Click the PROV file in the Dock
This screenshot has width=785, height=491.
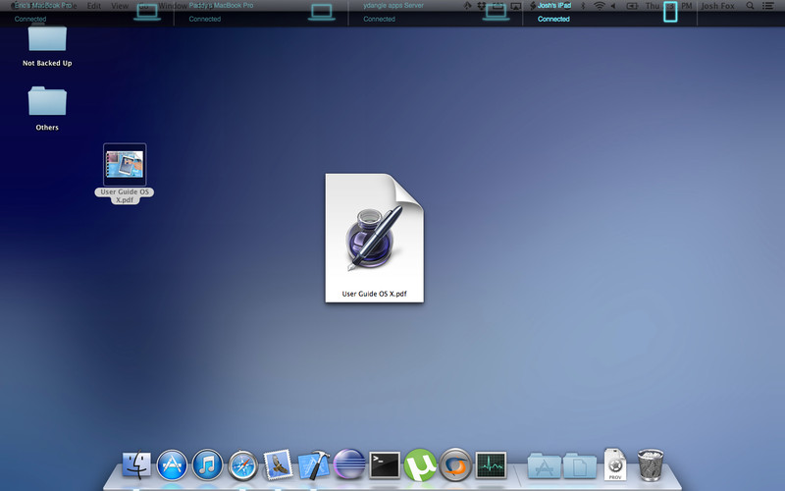pyautogui.click(x=615, y=464)
